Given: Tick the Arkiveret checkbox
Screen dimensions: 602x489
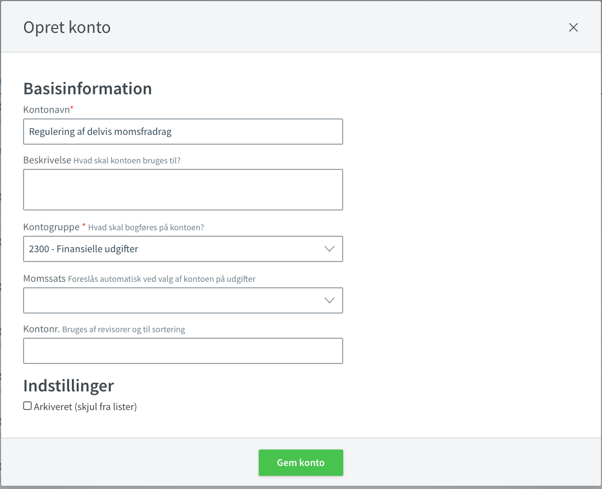Looking at the screenshot, I should pos(27,406).
